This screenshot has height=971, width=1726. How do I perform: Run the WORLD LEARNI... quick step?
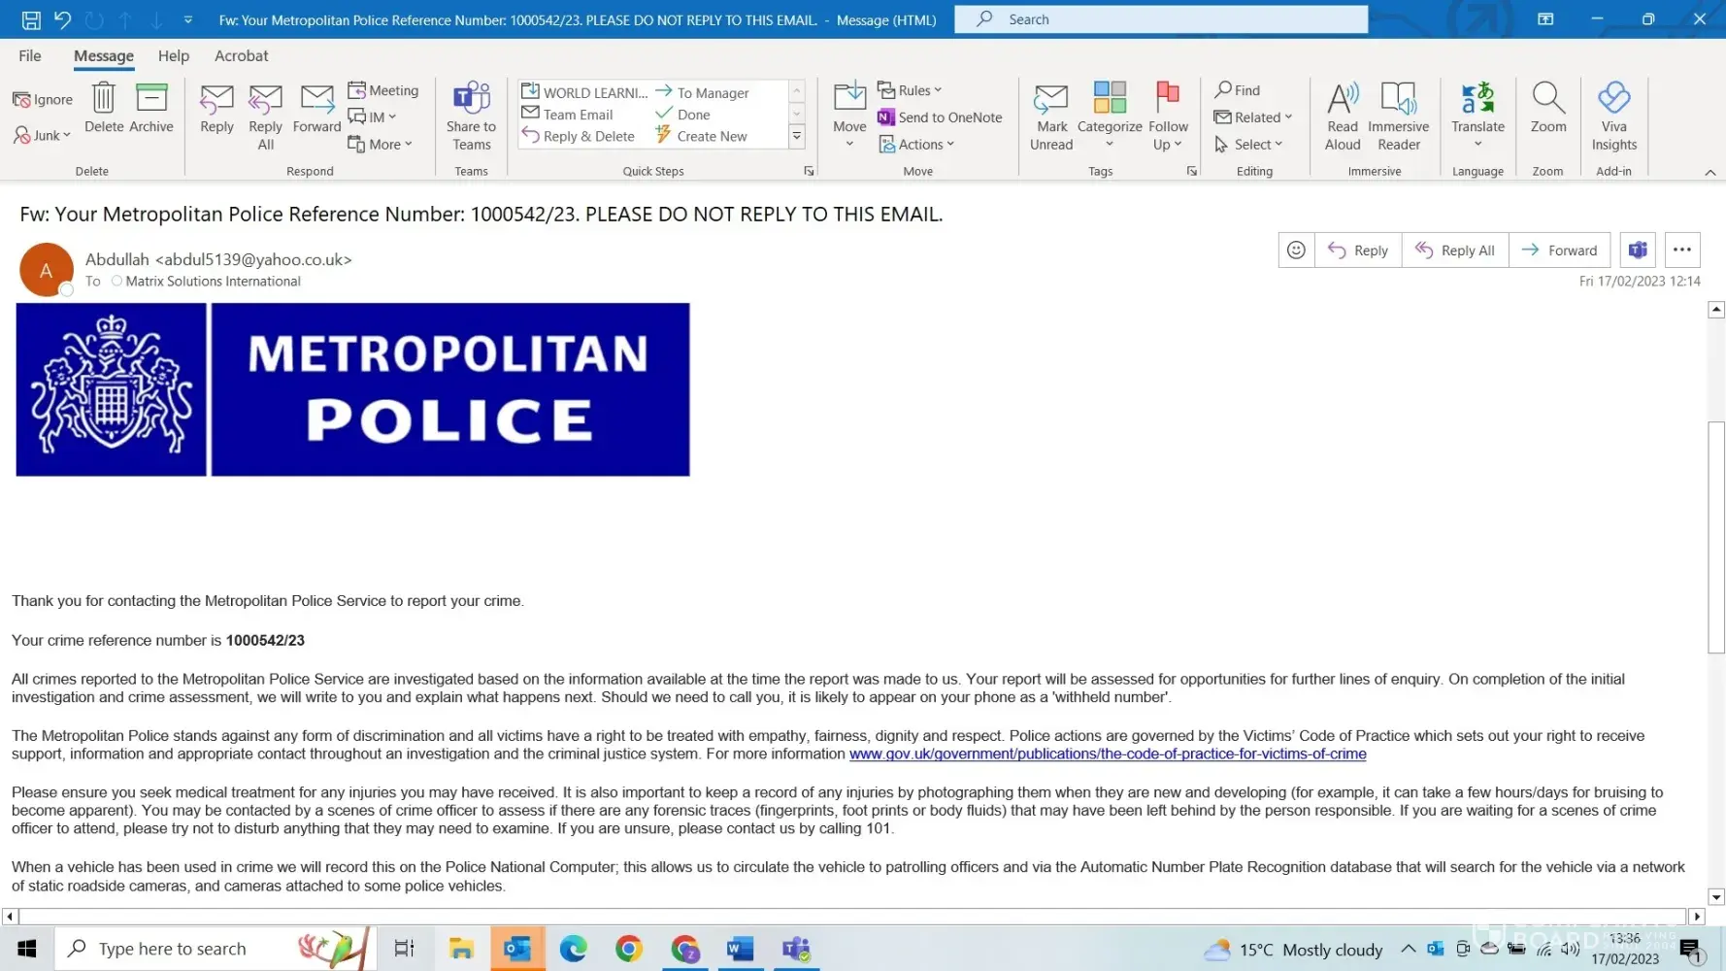pos(584,92)
